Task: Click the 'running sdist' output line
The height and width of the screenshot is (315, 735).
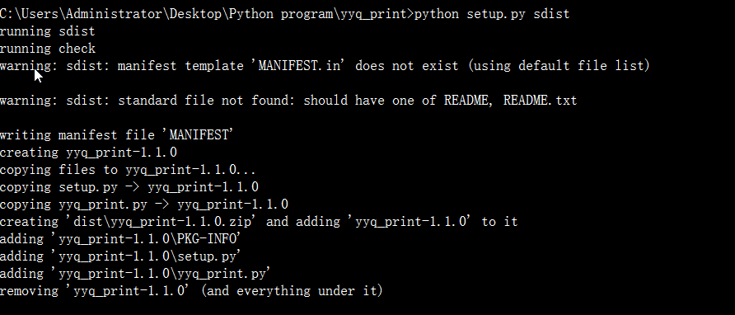Action: pyautogui.click(x=47, y=31)
